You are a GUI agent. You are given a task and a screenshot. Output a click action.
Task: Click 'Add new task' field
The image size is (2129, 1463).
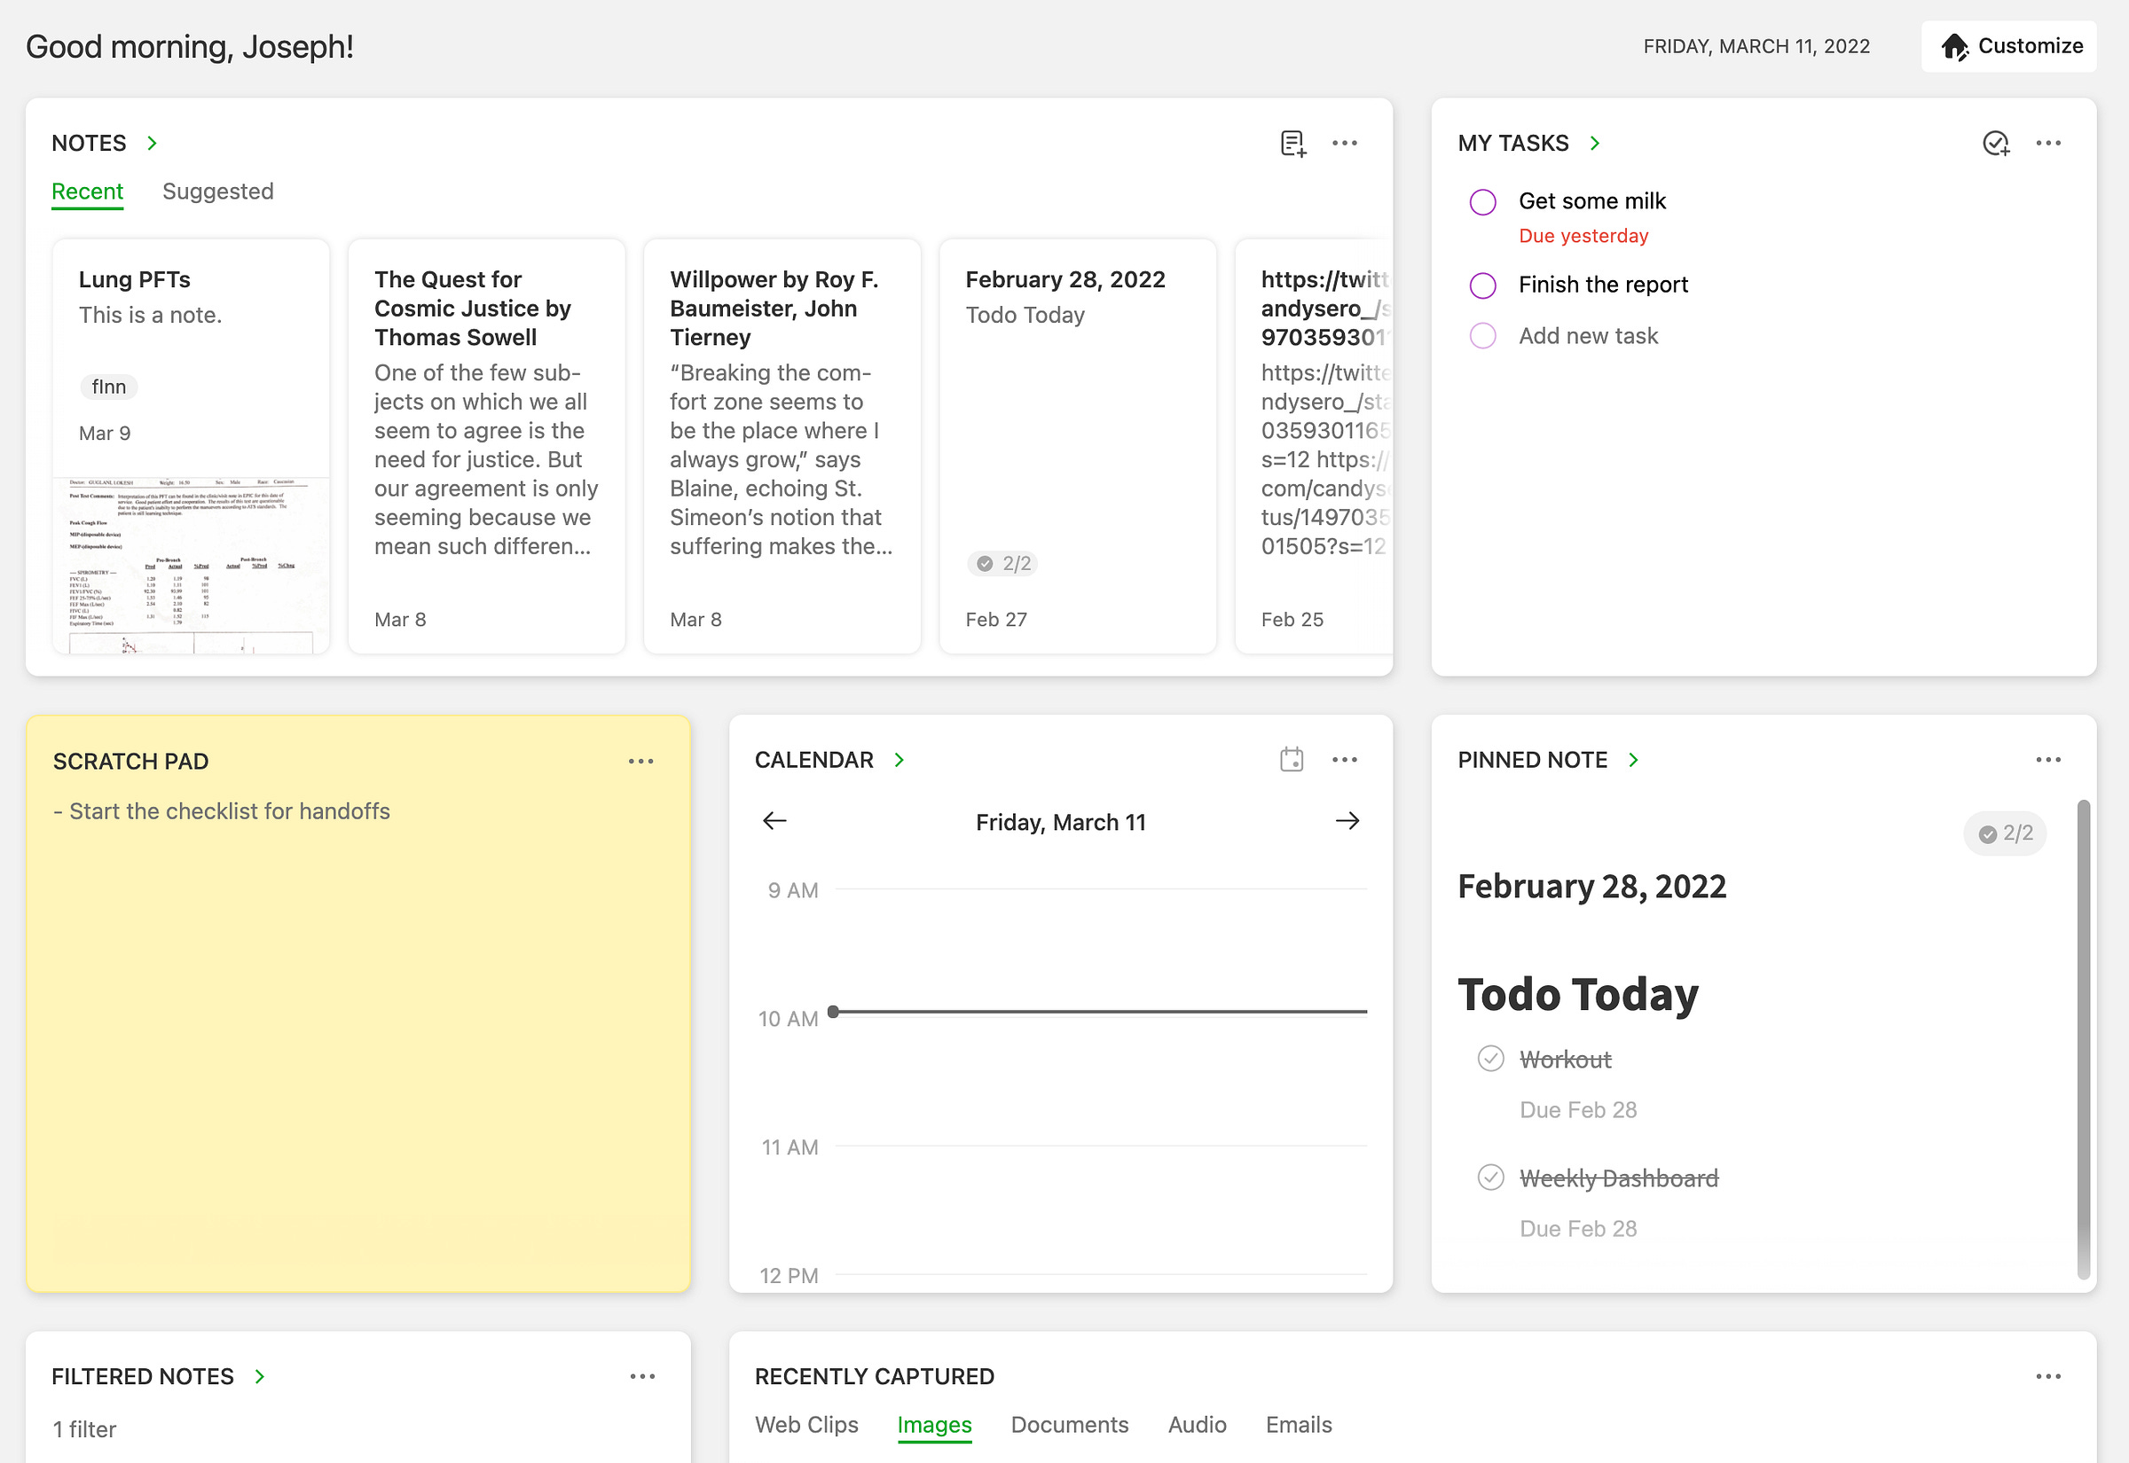click(x=1588, y=335)
